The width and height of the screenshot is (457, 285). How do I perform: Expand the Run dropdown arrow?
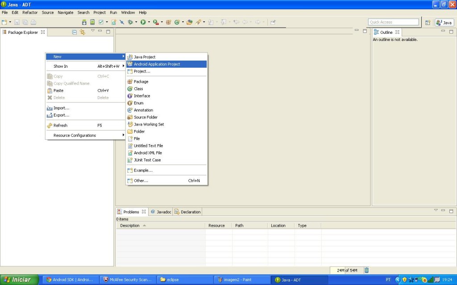tap(149, 22)
